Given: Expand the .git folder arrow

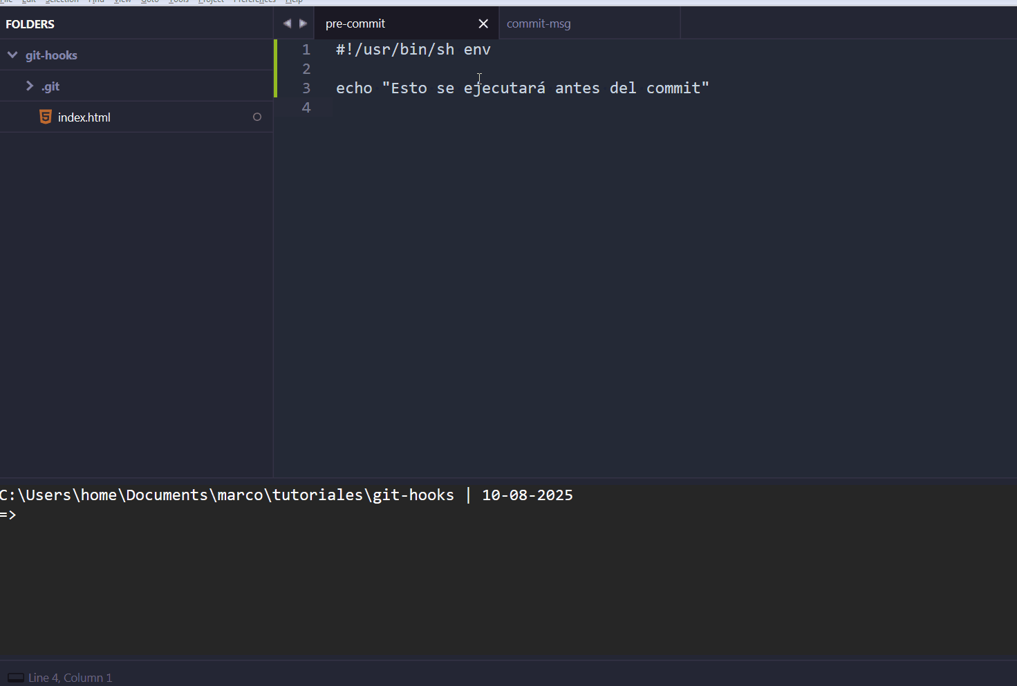Looking at the screenshot, I should coord(30,86).
